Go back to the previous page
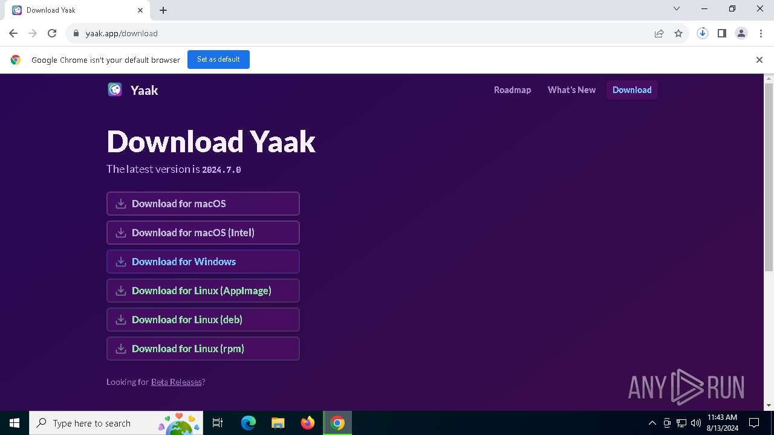Screen dimensions: 774x435 tap(13, 33)
